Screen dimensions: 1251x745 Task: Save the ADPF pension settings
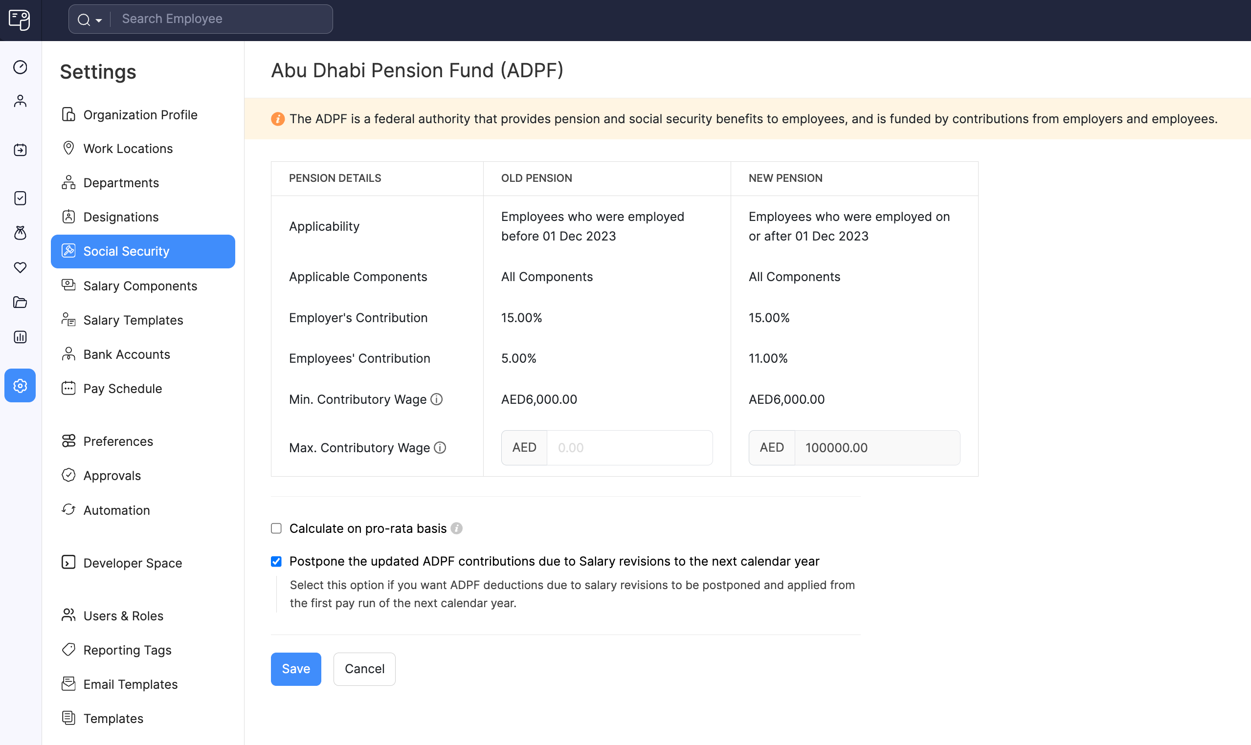coord(295,669)
